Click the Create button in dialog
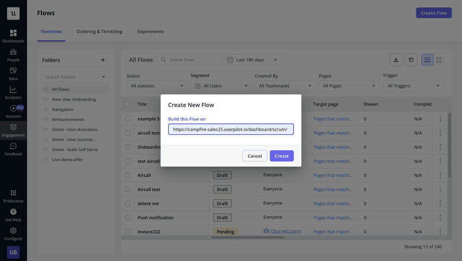Image resolution: width=462 pixels, height=261 pixels. [281, 156]
